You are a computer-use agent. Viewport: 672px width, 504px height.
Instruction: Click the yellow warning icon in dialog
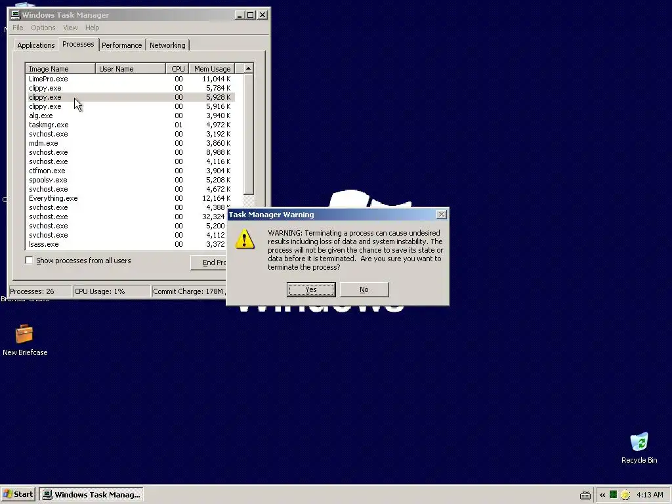coord(245,239)
